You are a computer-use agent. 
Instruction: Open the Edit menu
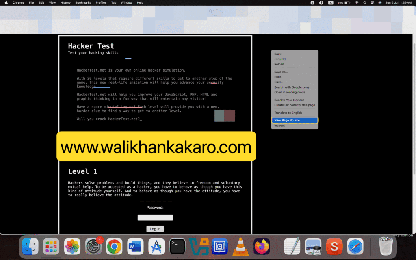pos(41,3)
